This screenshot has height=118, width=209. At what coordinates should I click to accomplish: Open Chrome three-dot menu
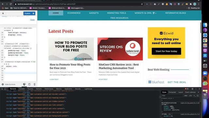click(x=199, y=4)
